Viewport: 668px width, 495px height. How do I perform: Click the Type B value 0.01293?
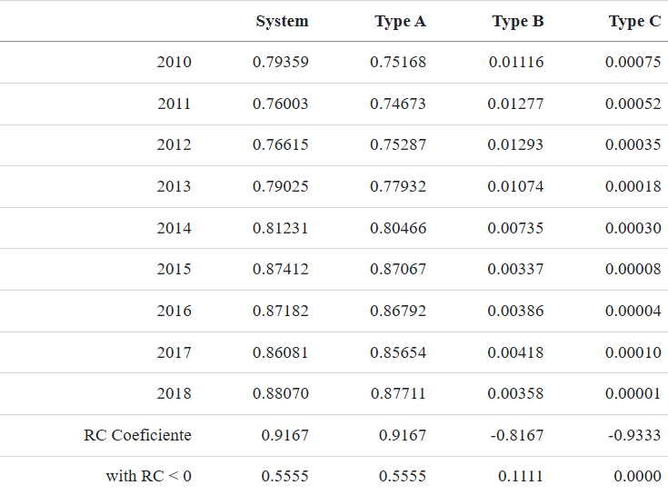515,145
